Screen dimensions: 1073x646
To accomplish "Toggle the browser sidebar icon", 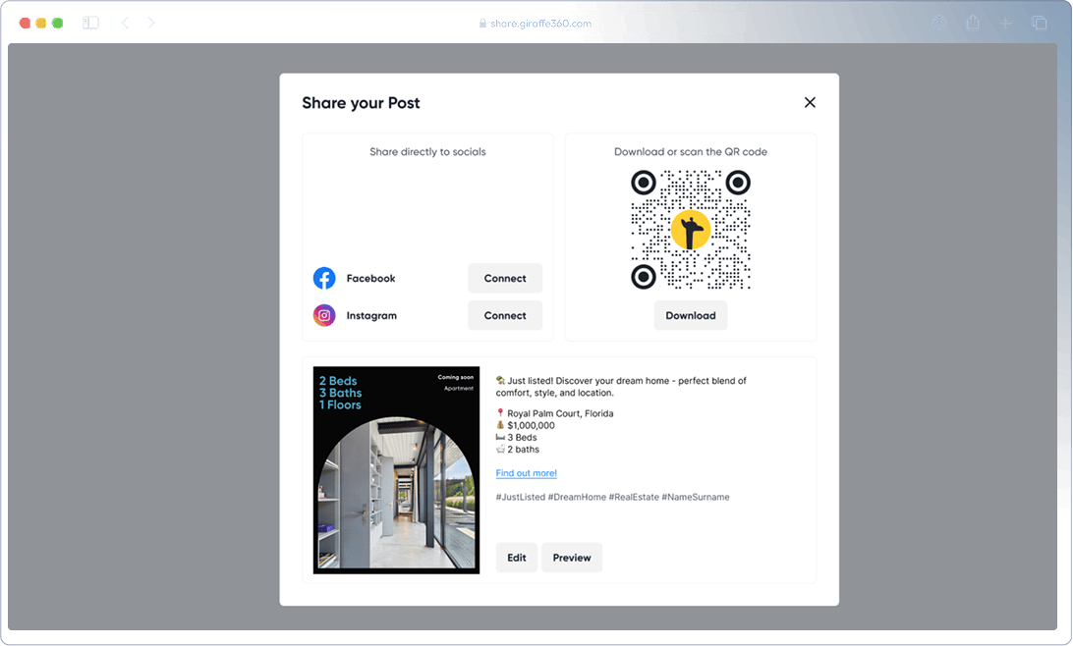I will click(90, 23).
